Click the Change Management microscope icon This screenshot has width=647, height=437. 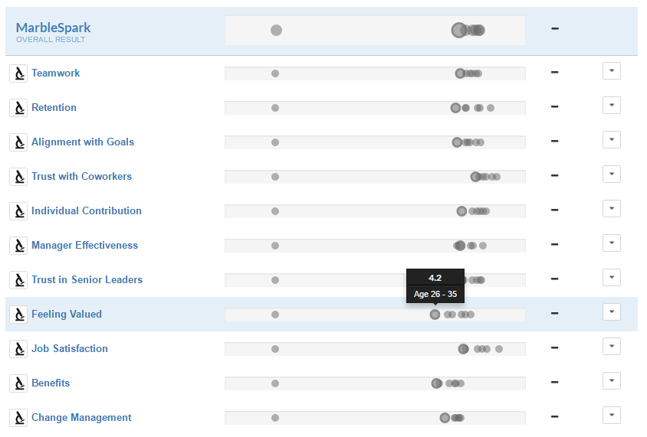click(x=18, y=418)
